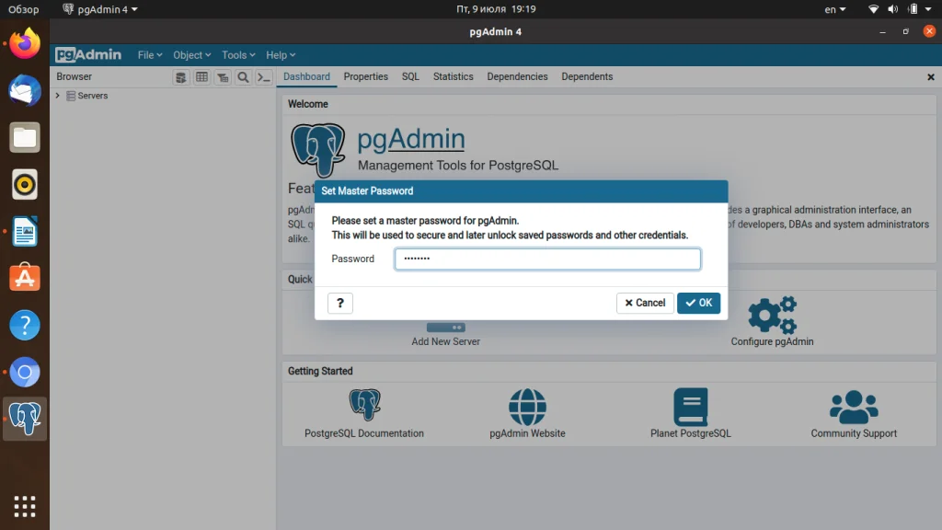Open PostgreSQL Documentation elephant icon
Image resolution: width=942 pixels, height=530 pixels.
(363, 405)
